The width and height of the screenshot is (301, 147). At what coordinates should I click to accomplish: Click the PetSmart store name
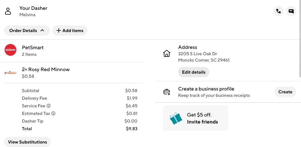point(33,48)
